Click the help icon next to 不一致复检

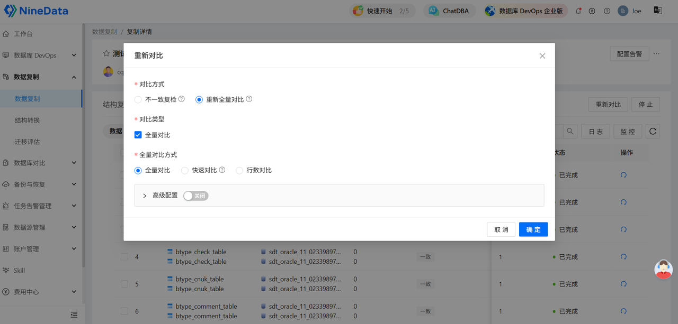[x=182, y=99]
